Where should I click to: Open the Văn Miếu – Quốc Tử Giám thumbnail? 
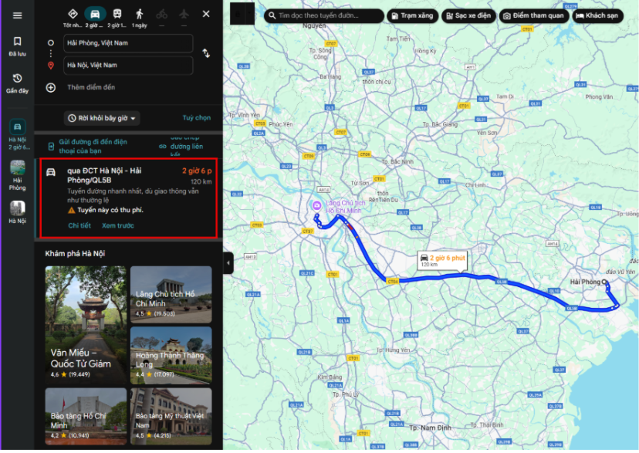point(85,323)
